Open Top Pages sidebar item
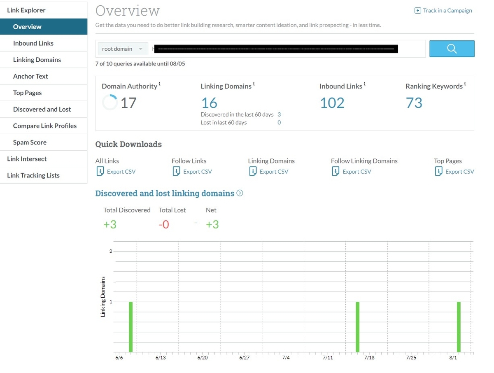Screen dimensions: 494x373 44,93
